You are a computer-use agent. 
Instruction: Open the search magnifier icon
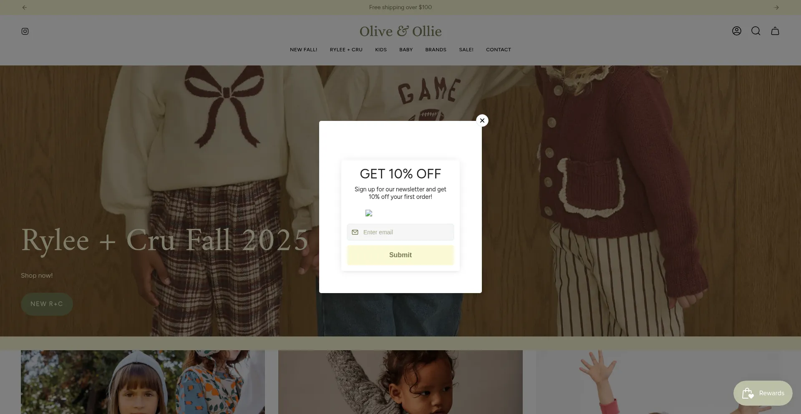point(756,31)
